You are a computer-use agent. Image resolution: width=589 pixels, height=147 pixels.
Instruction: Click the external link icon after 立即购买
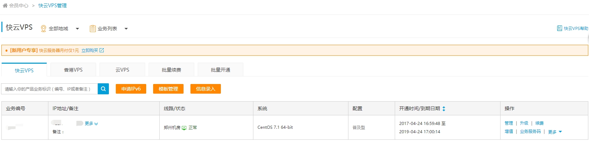tap(102, 50)
